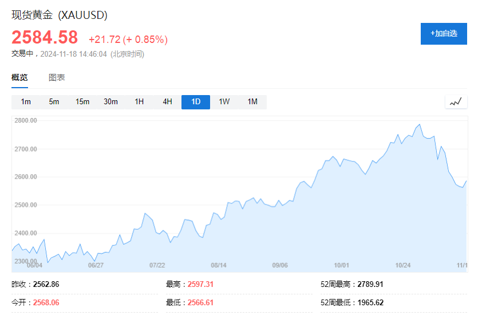Switch chart to the 1M monthly interval
Screen dimensions: 478x319
pos(252,102)
